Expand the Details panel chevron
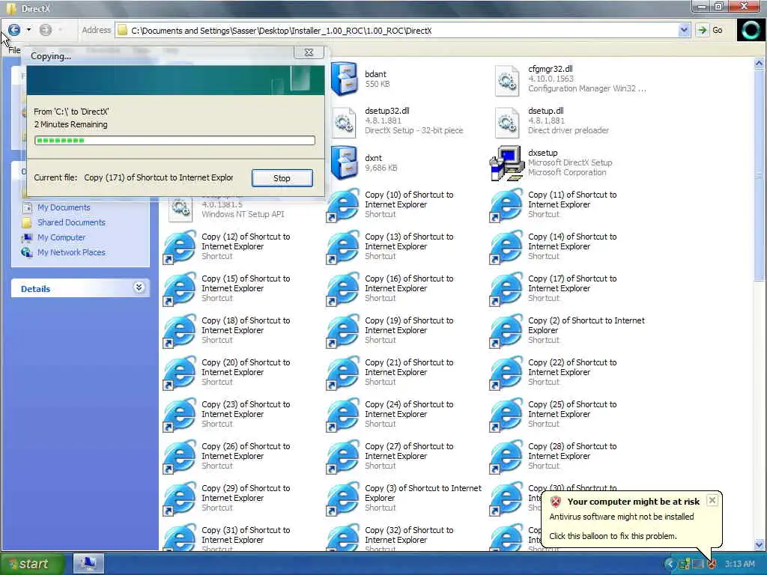This screenshot has height=575, width=767. pyautogui.click(x=139, y=287)
